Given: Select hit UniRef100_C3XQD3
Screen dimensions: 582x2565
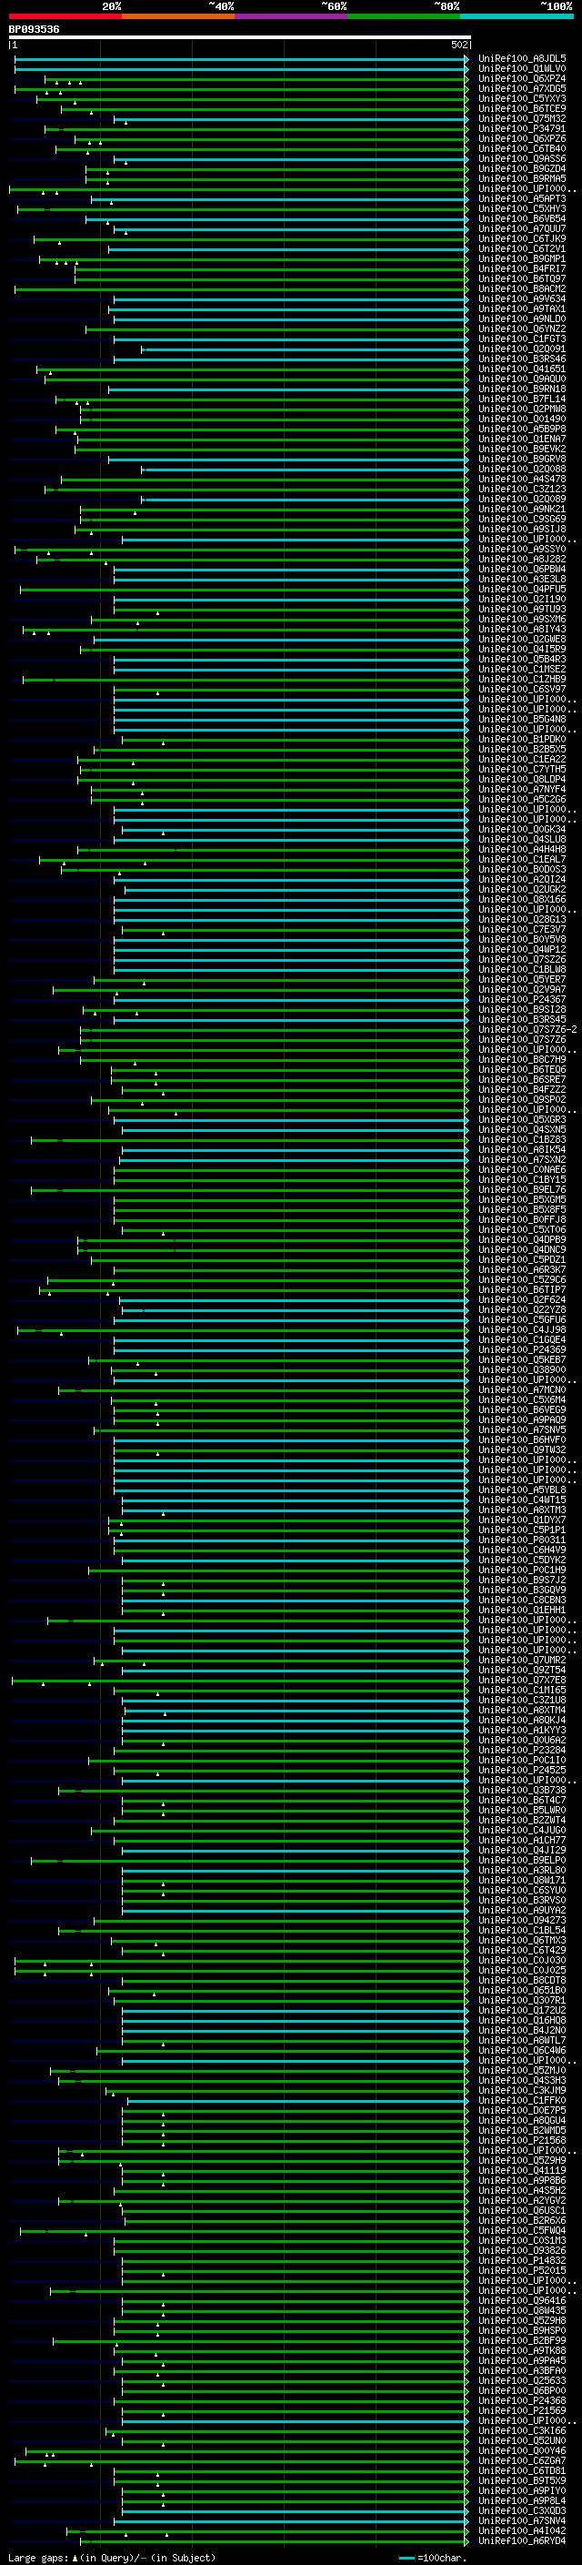Looking at the screenshot, I should 522,2510.
